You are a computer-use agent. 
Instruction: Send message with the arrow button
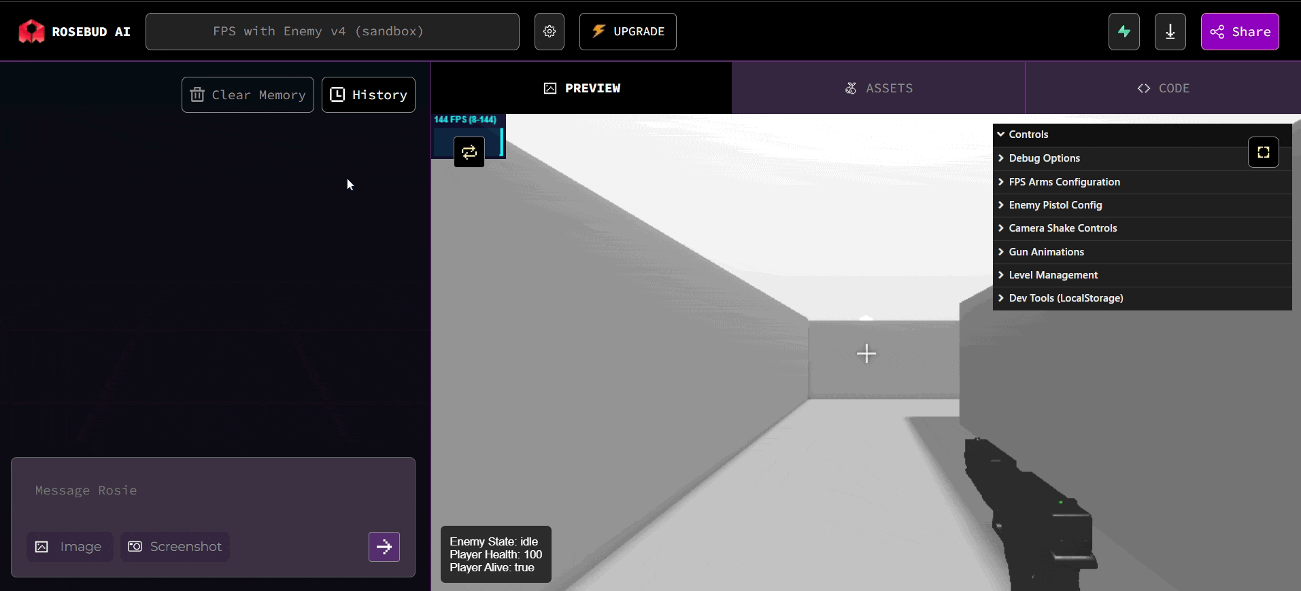(384, 547)
